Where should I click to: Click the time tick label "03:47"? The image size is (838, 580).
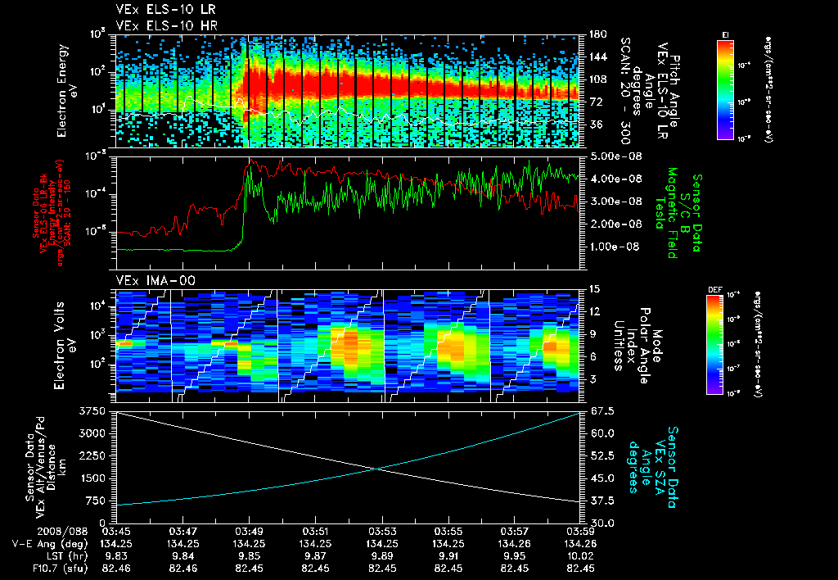click(182, 532)
